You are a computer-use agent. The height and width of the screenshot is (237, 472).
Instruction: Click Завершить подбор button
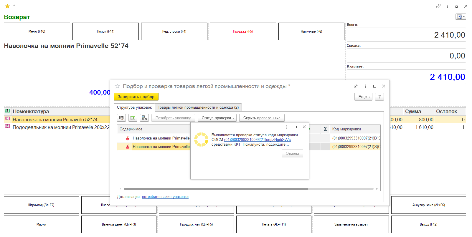(136, 97)
